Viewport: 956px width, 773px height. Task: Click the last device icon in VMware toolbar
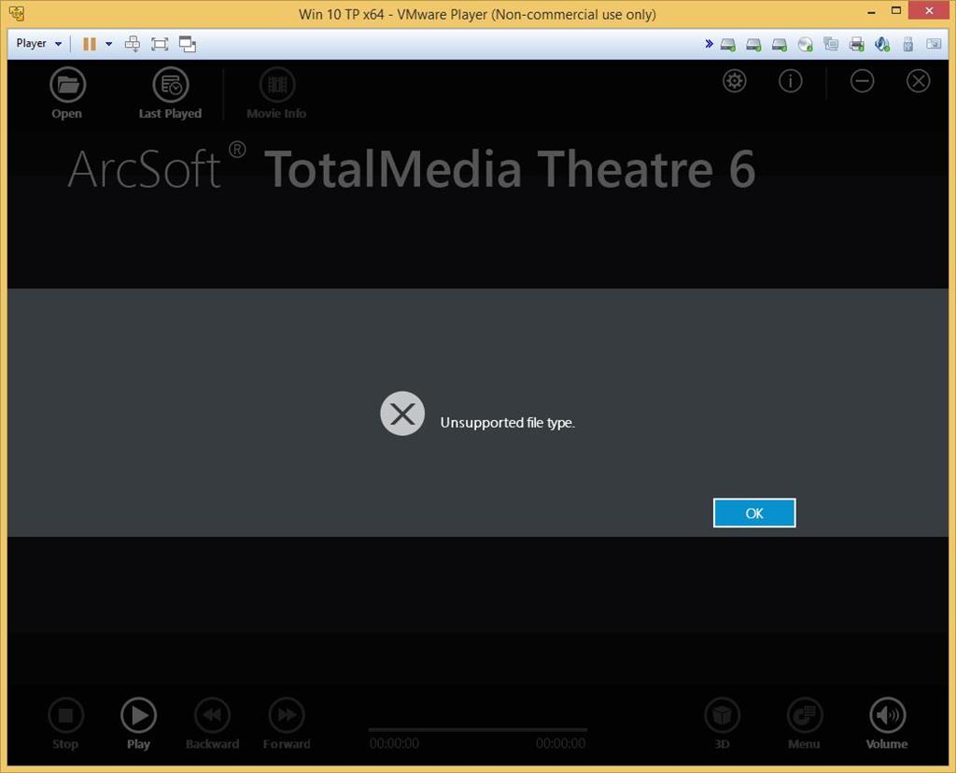(934, 44)
